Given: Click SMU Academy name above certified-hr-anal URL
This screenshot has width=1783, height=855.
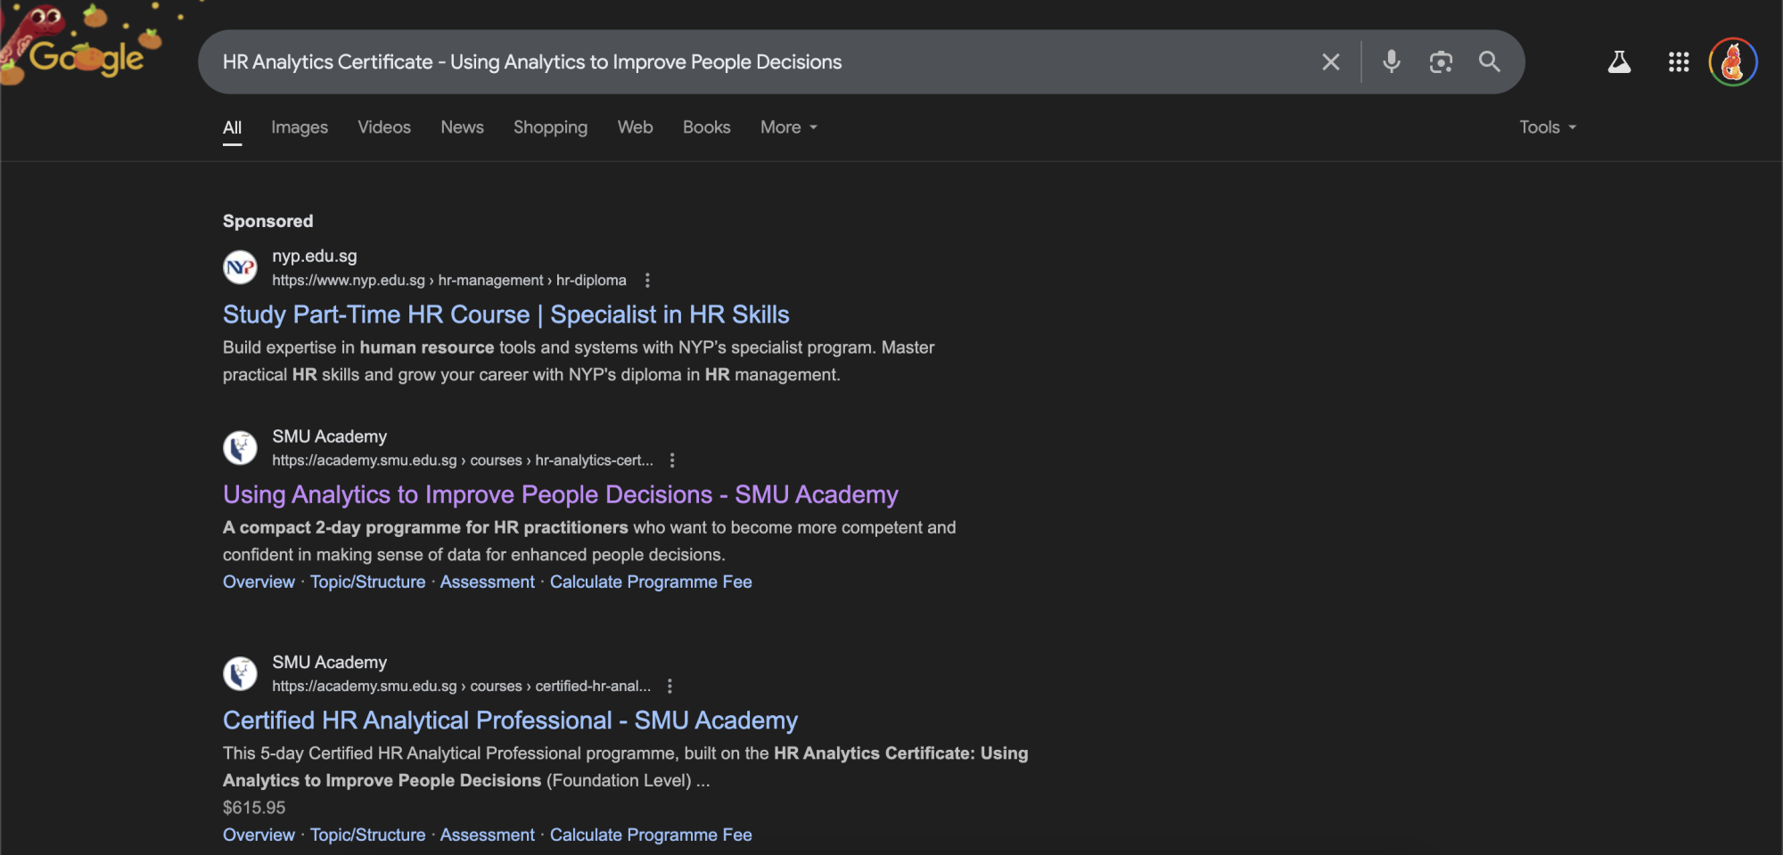Looking at the screenshot, I should tap(330, 663).
